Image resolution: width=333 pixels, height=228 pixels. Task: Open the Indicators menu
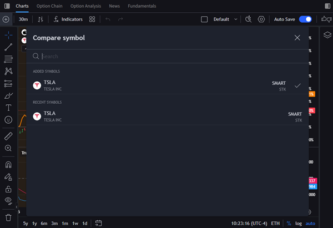point(68,19)
